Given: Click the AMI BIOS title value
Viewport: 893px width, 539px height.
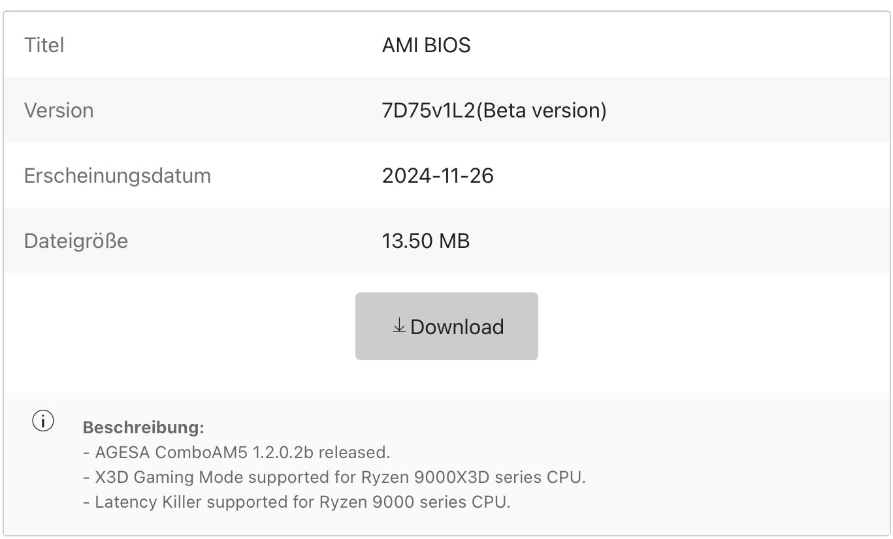Looking at the screenshot, I should [x=426, y=45].
